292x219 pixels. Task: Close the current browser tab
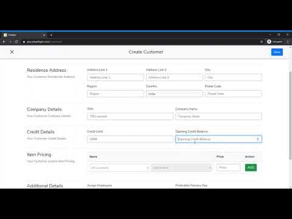(x=44, y=35)
